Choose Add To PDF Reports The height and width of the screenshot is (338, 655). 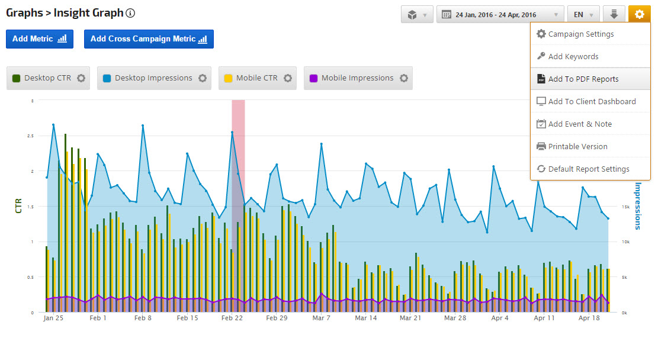[x=583, y=79]
